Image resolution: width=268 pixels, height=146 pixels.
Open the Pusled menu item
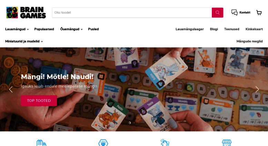pos(93,29)
